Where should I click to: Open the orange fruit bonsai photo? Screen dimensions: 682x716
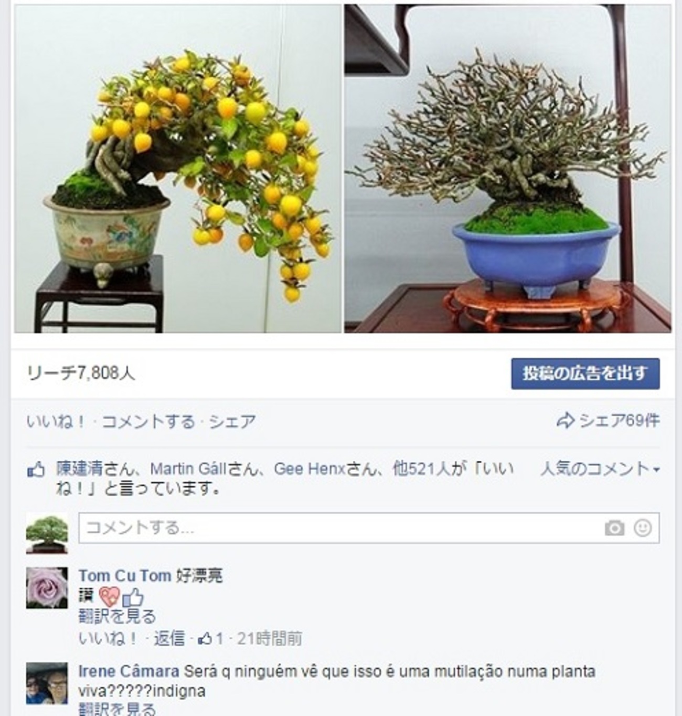(178, 169)
